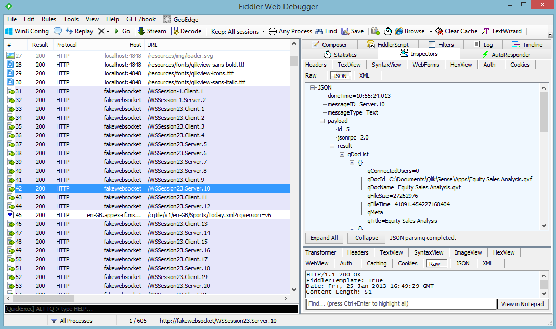Click the Collapse button
The width and height of the screenshot is (556, 329).
coord(367,238)
